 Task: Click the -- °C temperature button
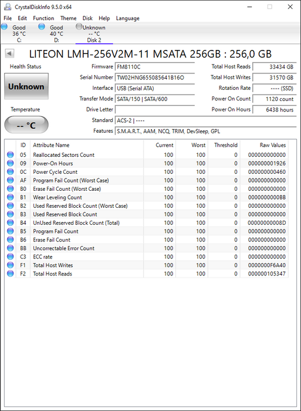coord(26,124)
